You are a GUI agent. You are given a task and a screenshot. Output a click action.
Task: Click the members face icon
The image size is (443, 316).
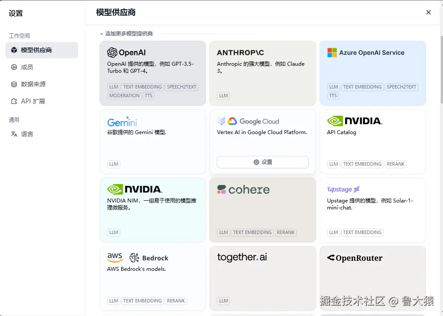(14, 67)
